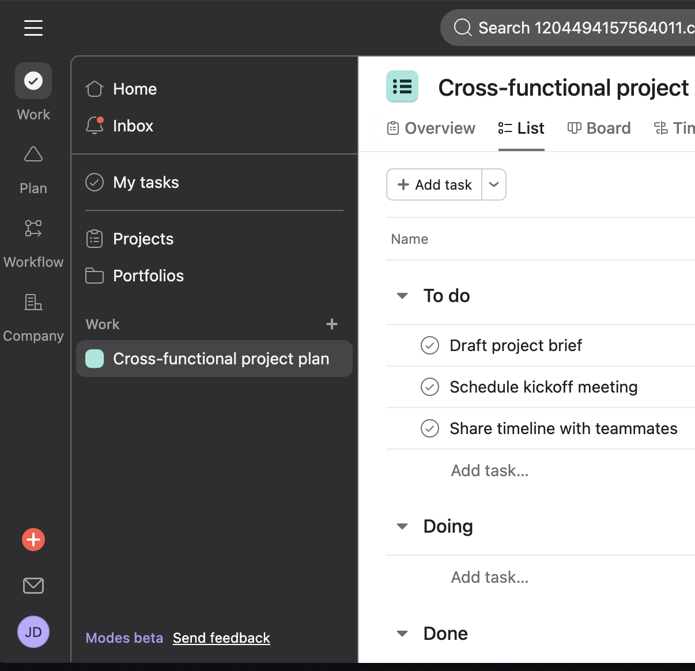Switch to Plan mode icon
Viewport: 695px width, 671px height.
point(33,154)
